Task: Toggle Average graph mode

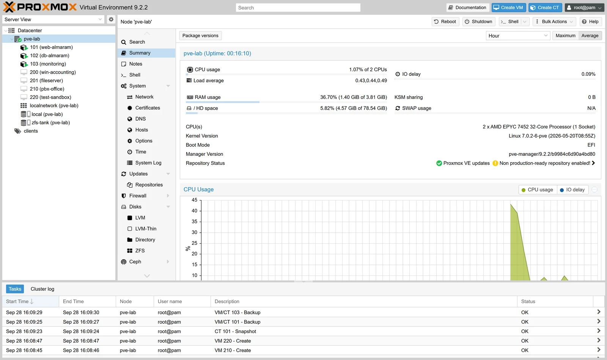Action: (x=590, y=36)
